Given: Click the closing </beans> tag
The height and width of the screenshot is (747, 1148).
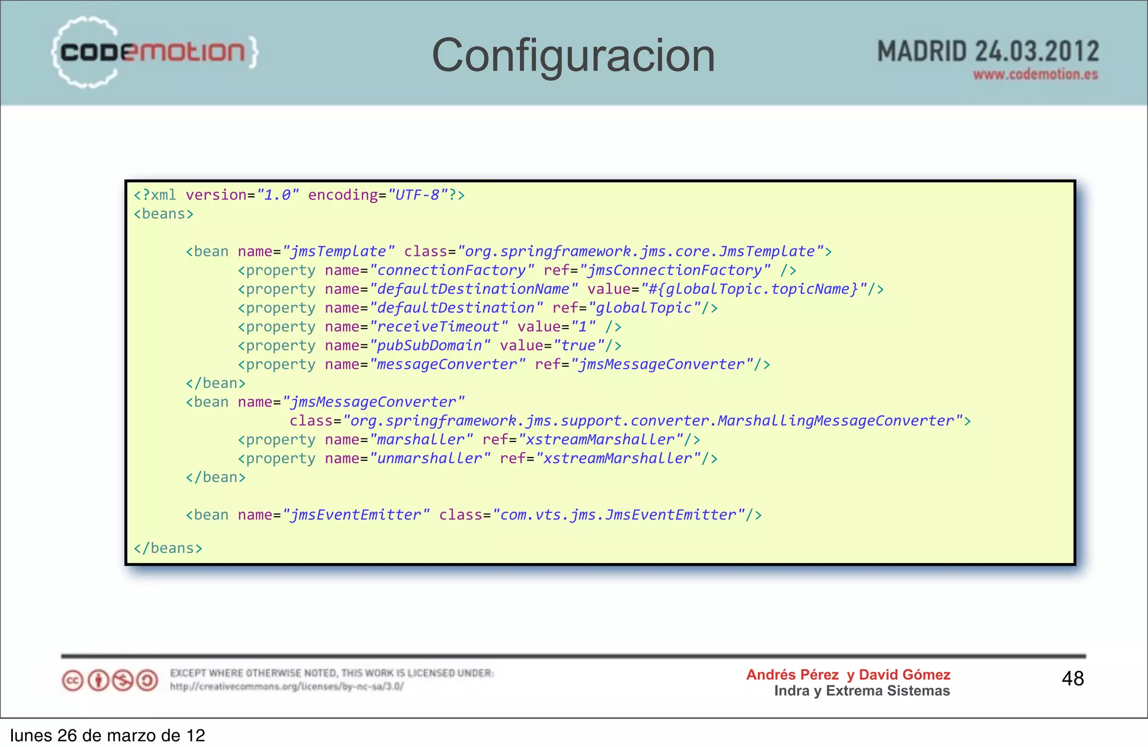Looking at the screenshot, I should 168,548.
